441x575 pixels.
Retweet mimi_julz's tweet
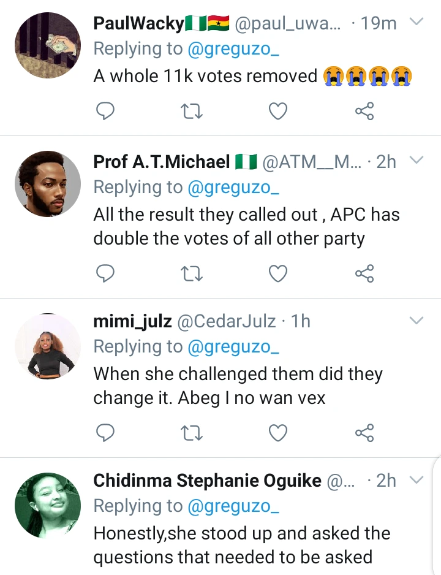(192, 433)
